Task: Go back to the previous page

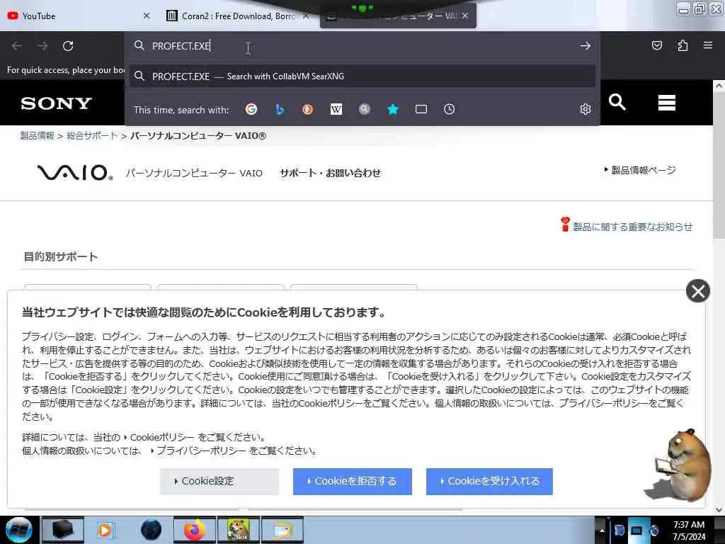Action: pyautogui.click(x=17, y=46)
